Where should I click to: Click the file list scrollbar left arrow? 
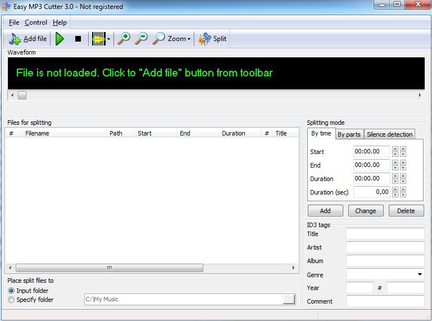coord(10,268)
